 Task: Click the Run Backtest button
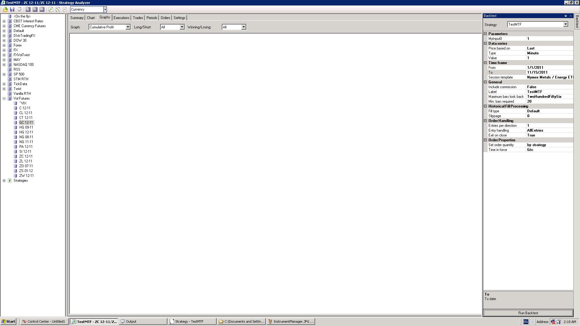[528, 313]
